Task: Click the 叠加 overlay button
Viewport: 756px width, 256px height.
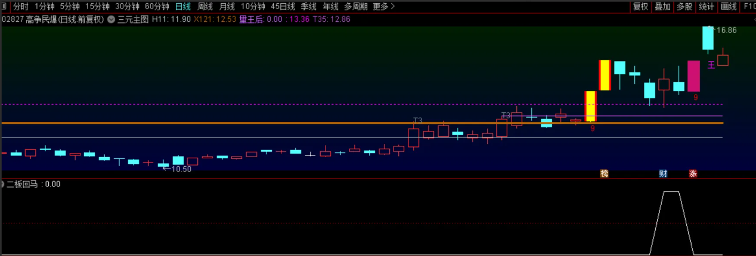Action: pos(662,6)
